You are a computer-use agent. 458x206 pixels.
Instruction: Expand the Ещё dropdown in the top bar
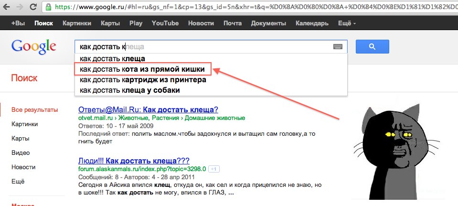coord(347,23)
